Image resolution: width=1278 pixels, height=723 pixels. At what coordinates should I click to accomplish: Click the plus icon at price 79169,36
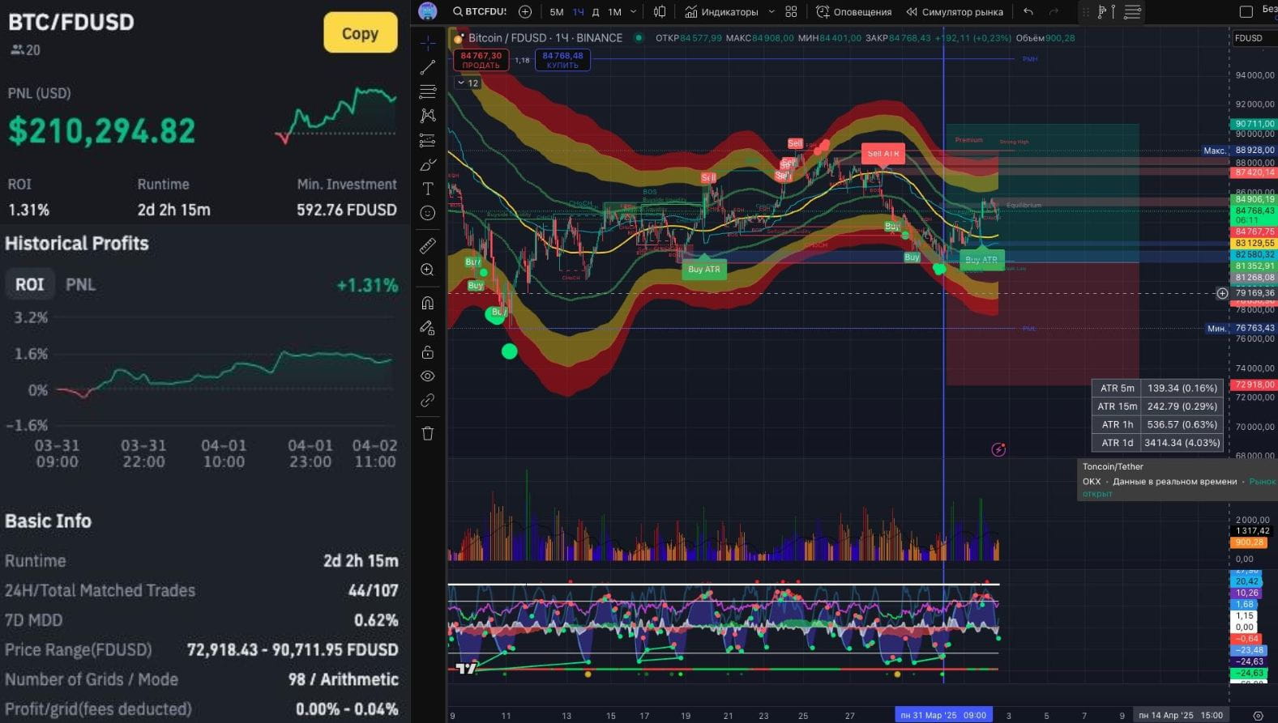[x=1222, y=293]
